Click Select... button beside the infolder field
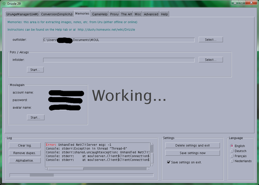The image size is (259, 185). coord(211,60)
